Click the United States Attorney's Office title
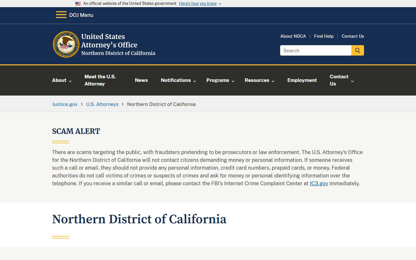This screenshot has height=260, width=416. [109, 41]
